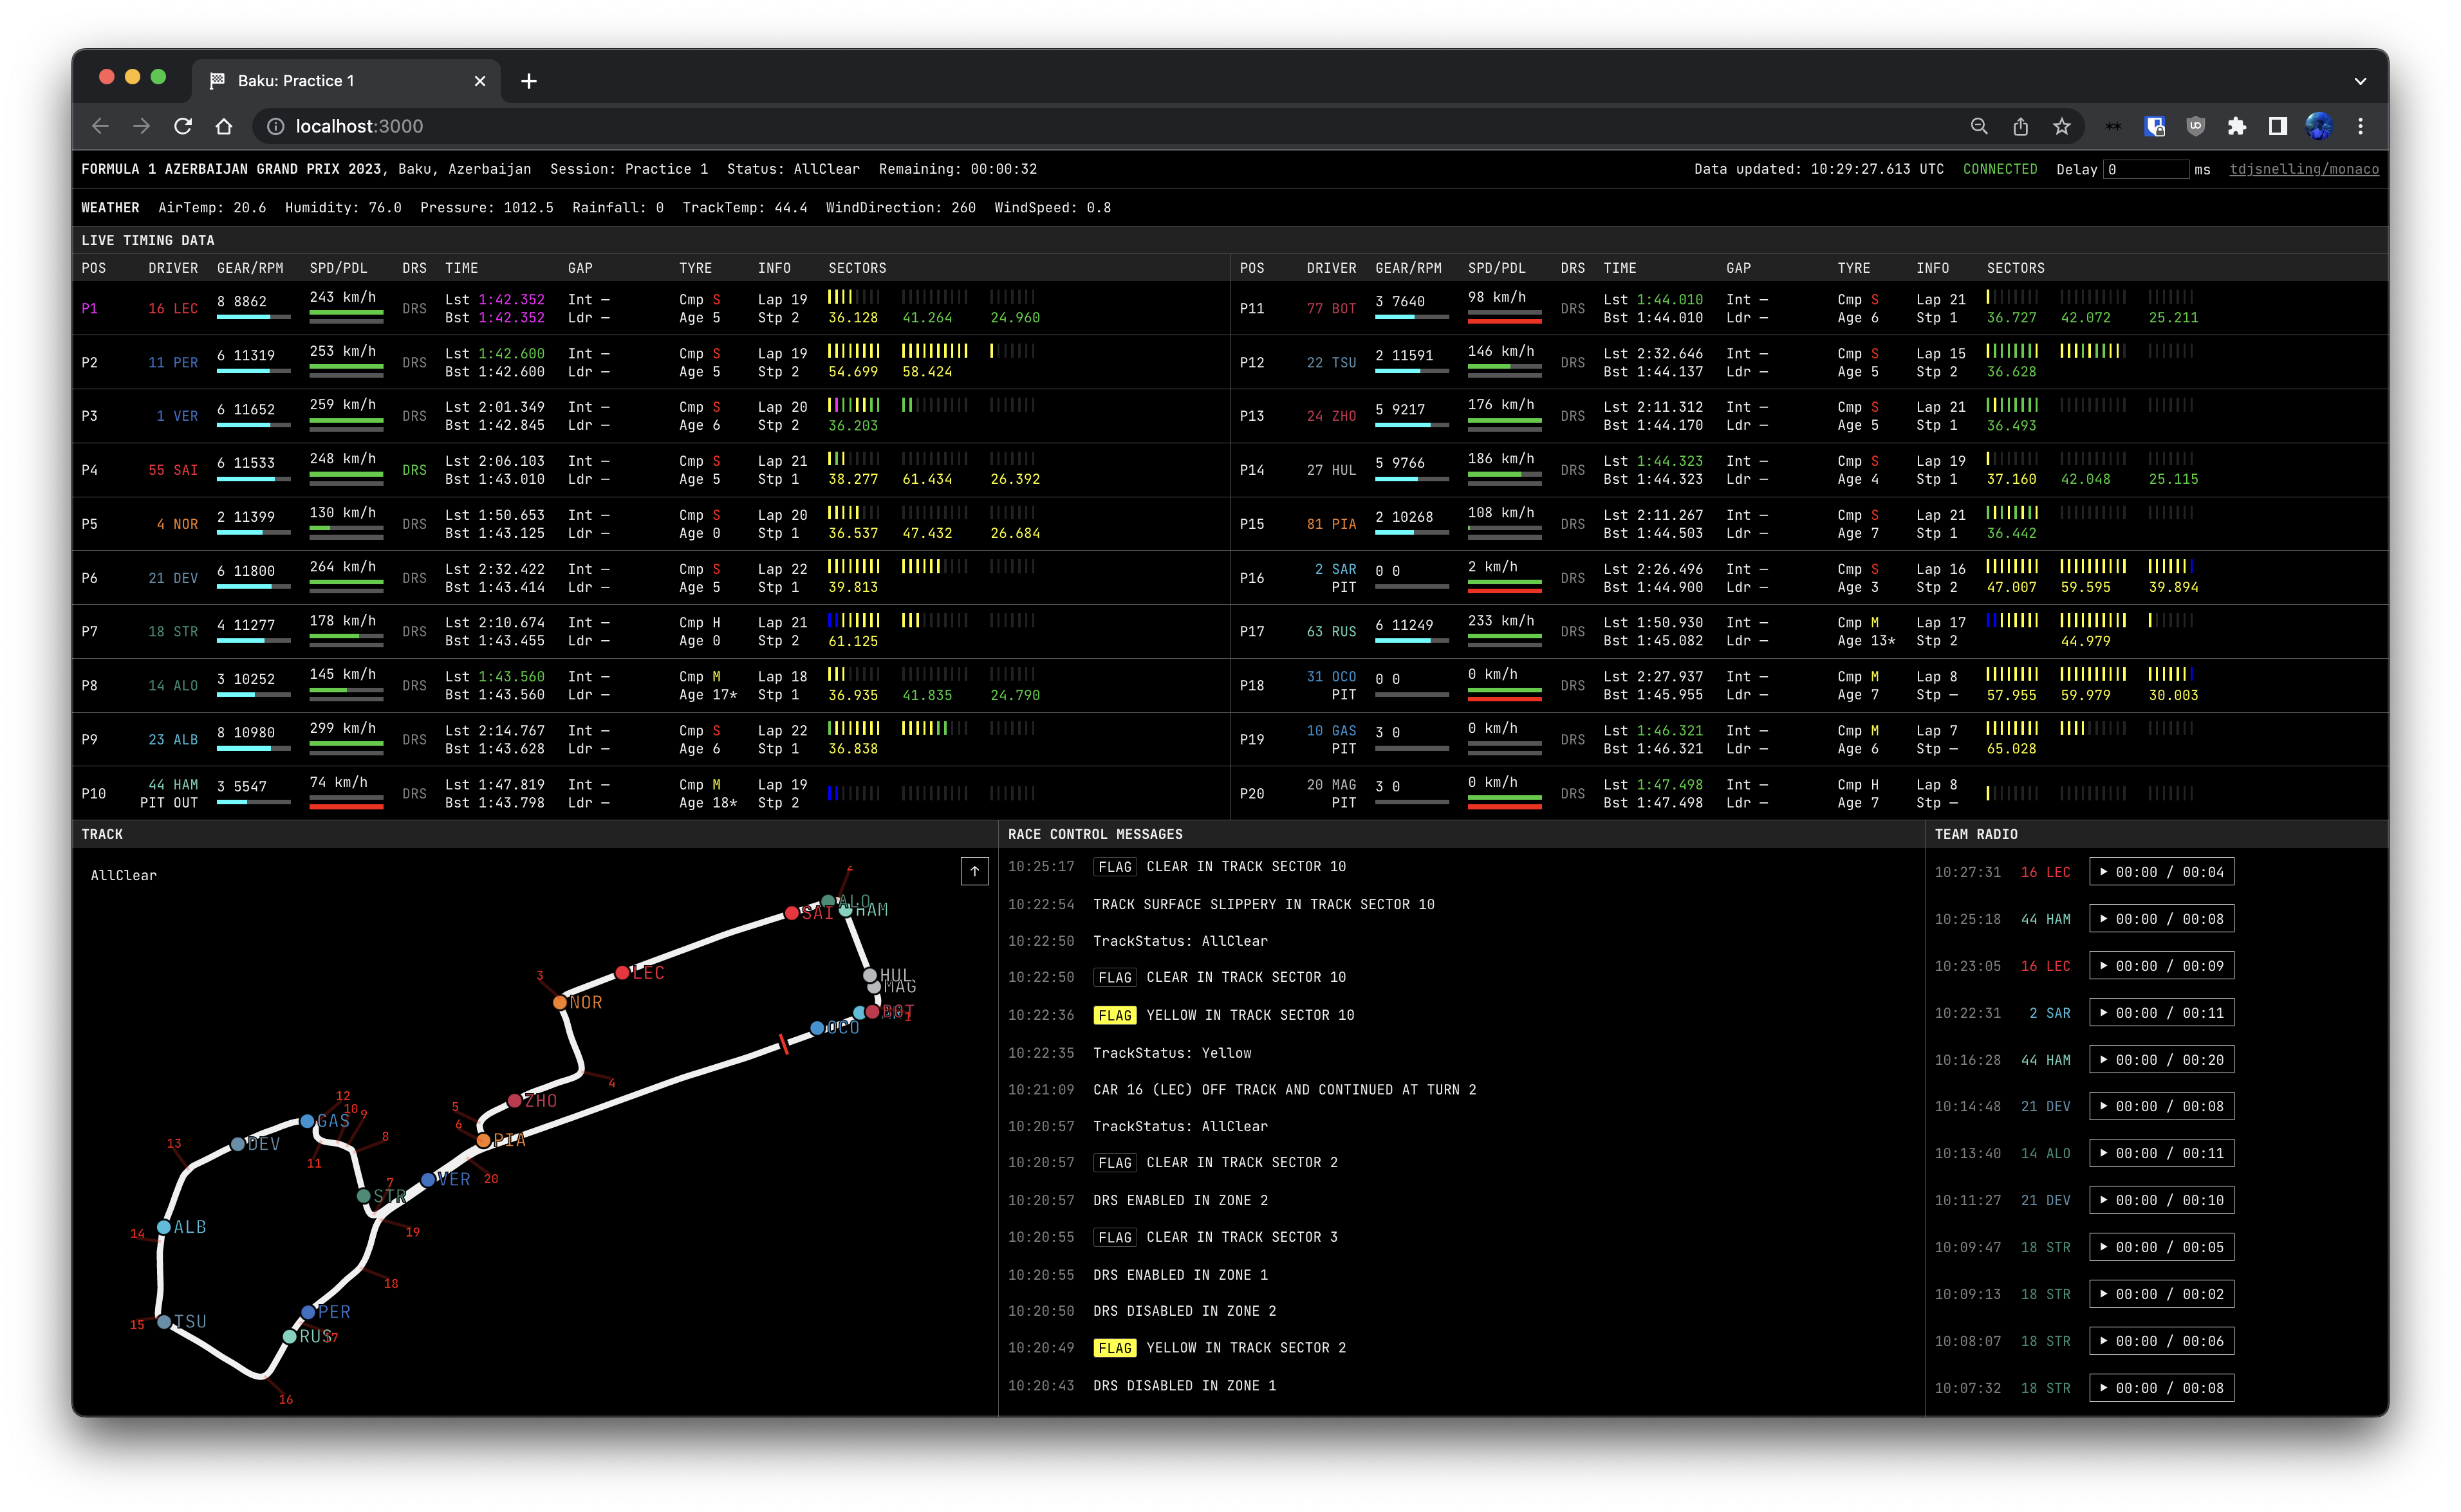Image resolution: width=2461 pixels, height=1512 pixels.
Task: Click the share icon in the address bar
Action: (x=2020, y=126)
